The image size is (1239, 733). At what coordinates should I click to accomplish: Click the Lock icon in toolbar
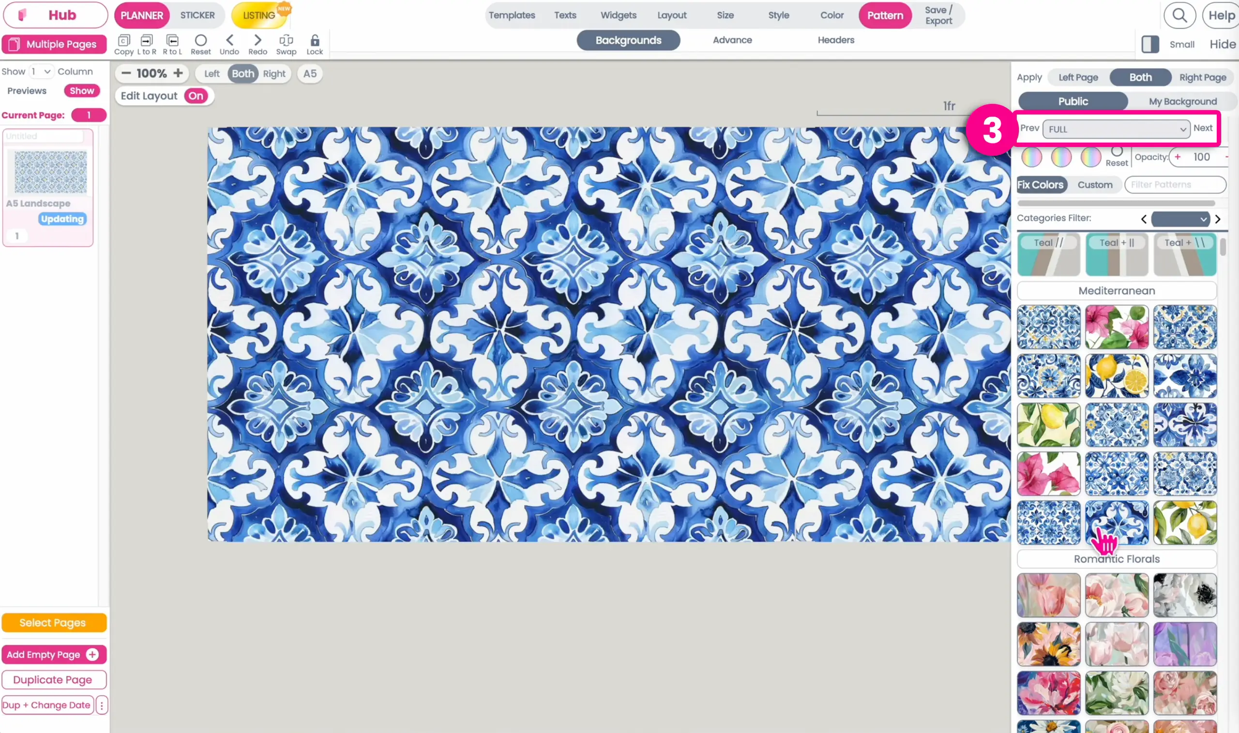point(315,41)
